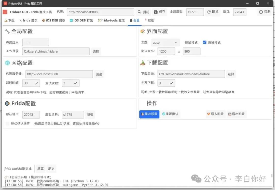Viewport: 275px width, 190px height.
Task: Click the proxy note text 说明: 代理设置影响frida下载
Action: pos(45,92)
